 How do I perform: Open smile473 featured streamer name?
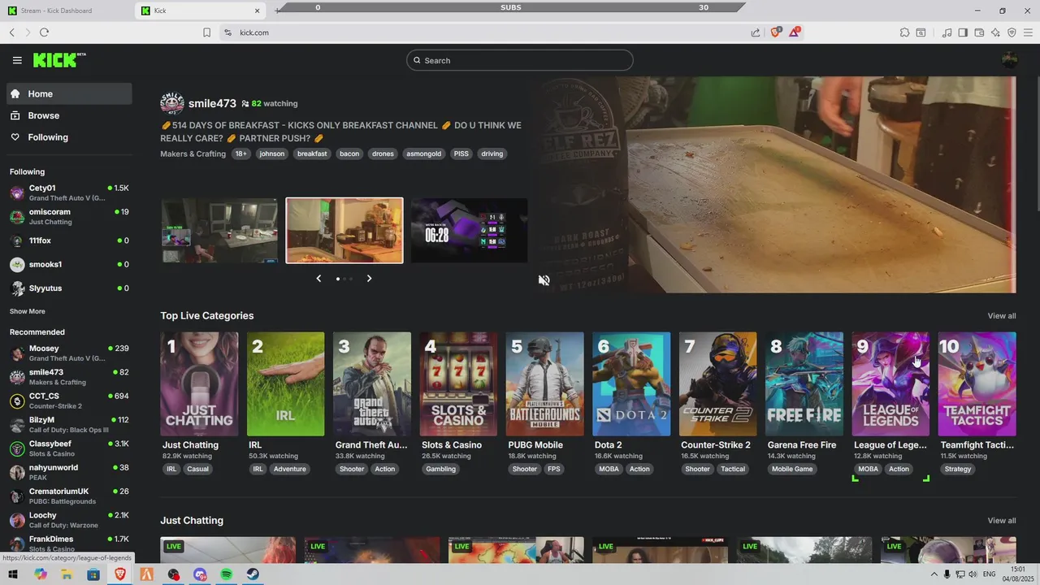click(212, 103)
